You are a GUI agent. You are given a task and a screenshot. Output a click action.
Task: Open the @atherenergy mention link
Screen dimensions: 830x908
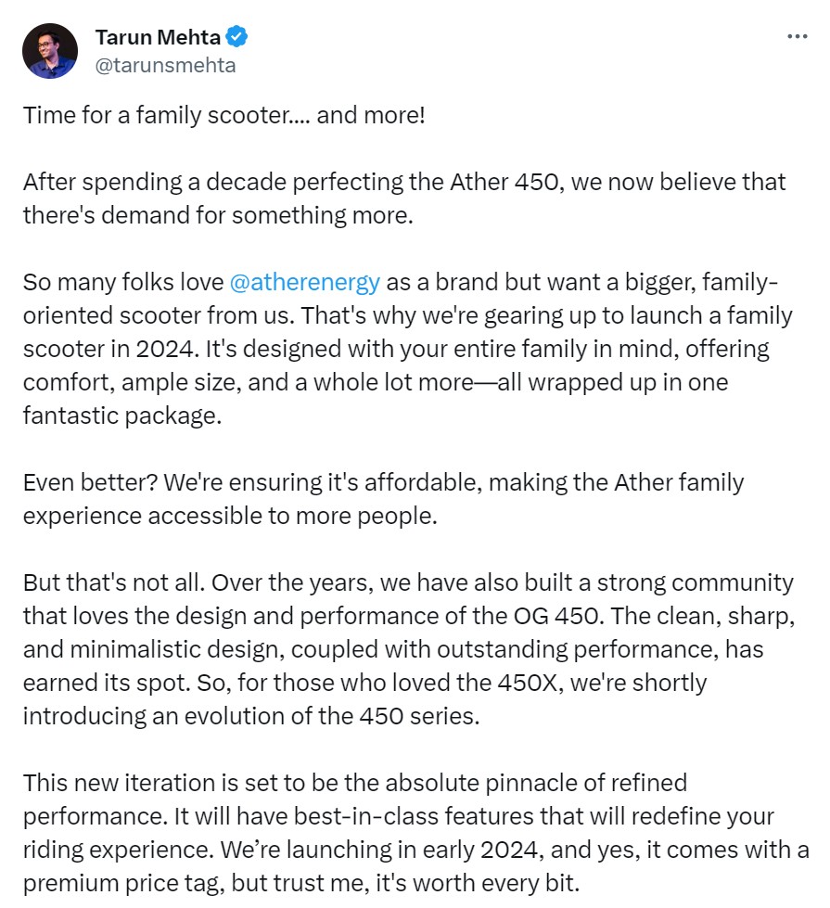305,283
